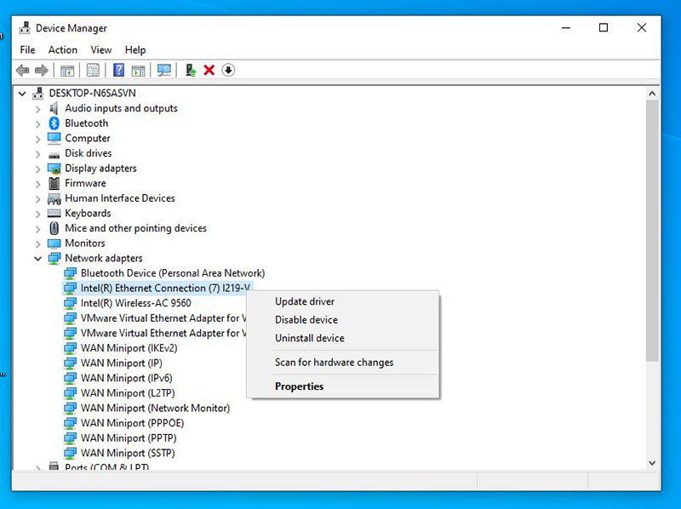Click the Scan for hardware changes monitor icon
The height and width of the screenshot is (509, 681).
pos(164,70)
